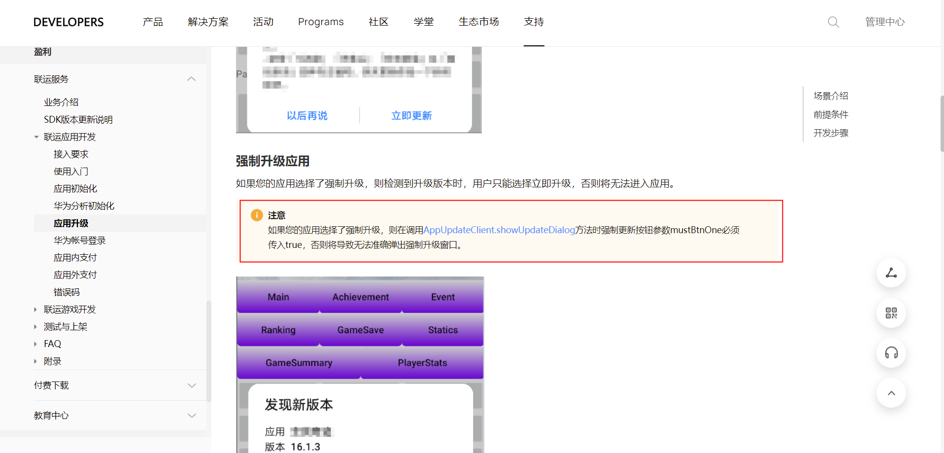Image resolution: width=944 pixels, height=453 pixels.
Task: Click the back-to-top arrow button
Action: [891, 393]
